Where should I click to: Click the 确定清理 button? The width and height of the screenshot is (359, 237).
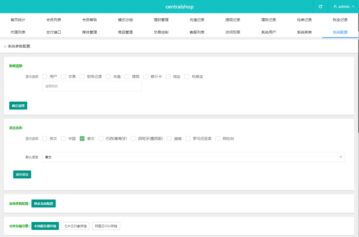[18, 106]
